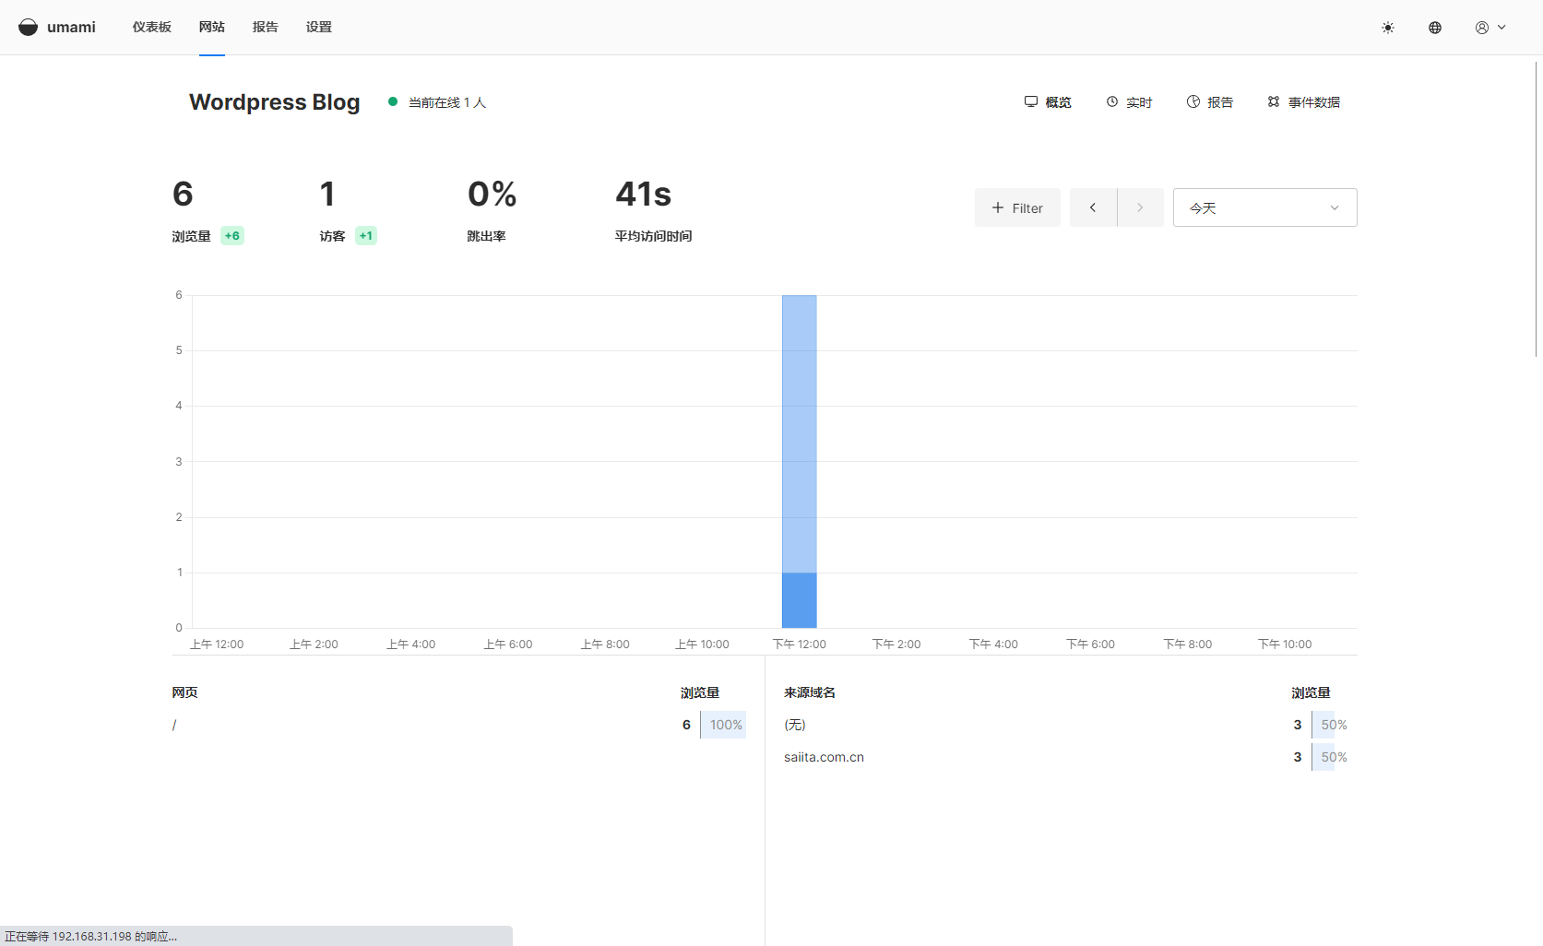Viewport: 1543px width, 946px height.
Task: Click the page vertical scrollbar
Action: point(1537,207)
